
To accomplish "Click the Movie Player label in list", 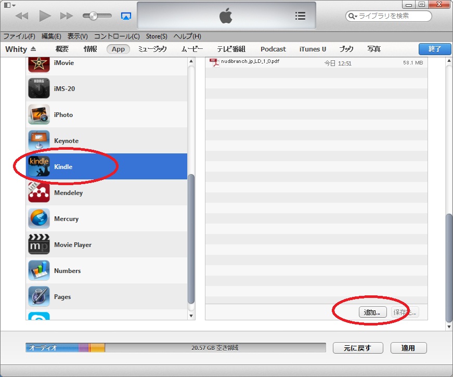I will coord(73,245).
